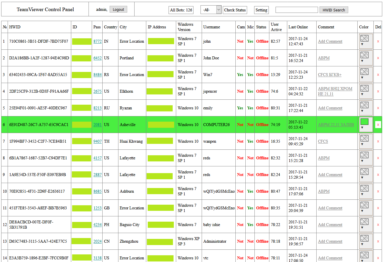This screenshot has height=262, width=384.
Task: Click the HWID search text field
Action: pyautogui.click(x=296, y=10)
